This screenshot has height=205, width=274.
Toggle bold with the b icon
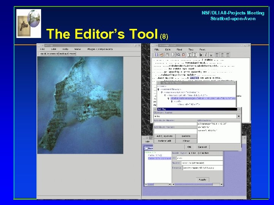click(201, 55)
